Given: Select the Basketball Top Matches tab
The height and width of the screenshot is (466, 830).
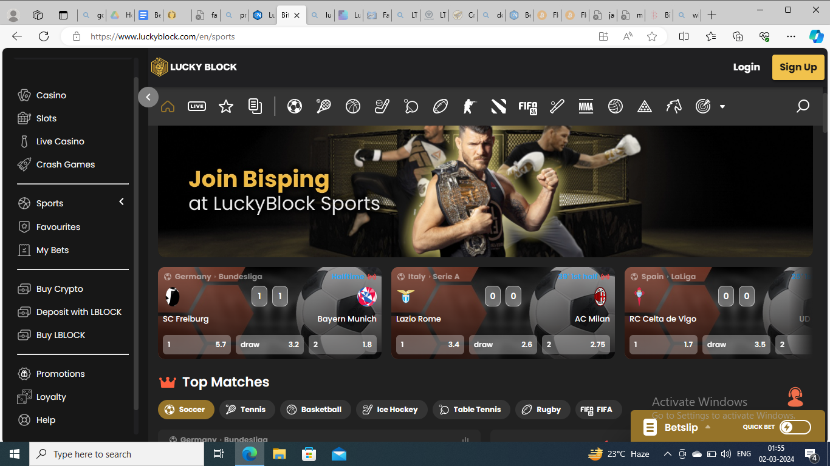Looking at the screenshot, I should [315, 410].
